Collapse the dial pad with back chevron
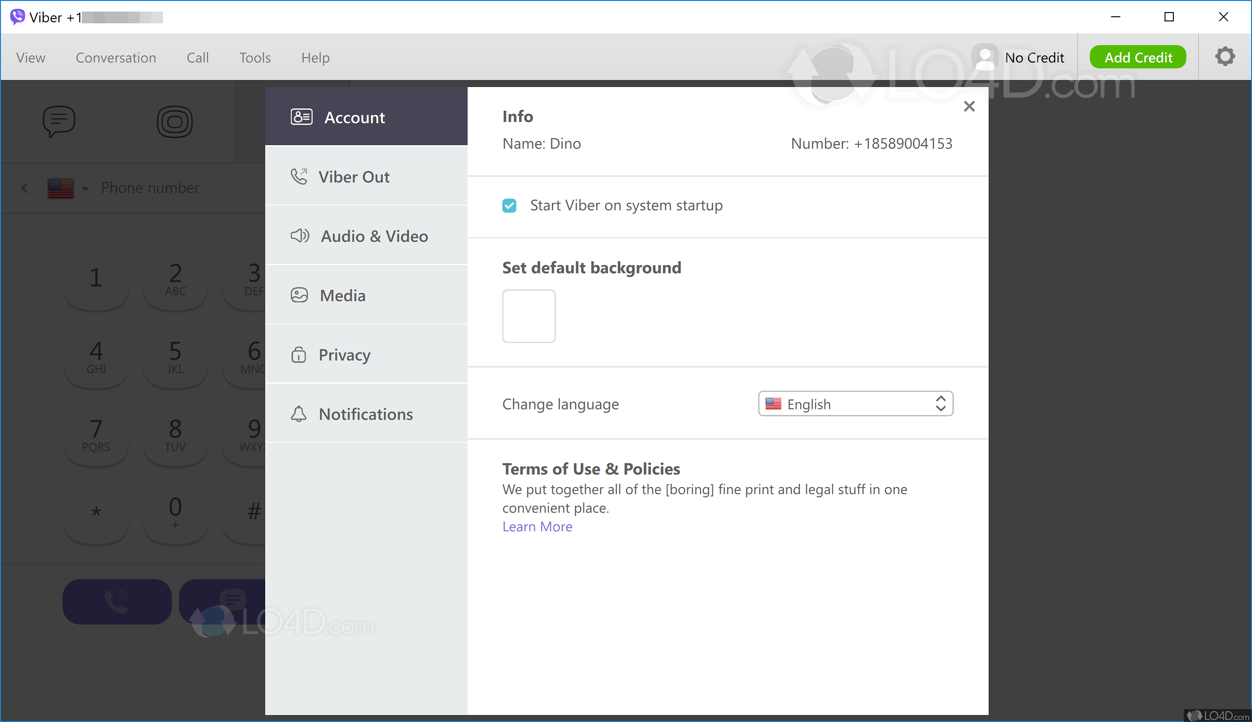The width and height of the screenshot is (1252, 722). [24, 188]
